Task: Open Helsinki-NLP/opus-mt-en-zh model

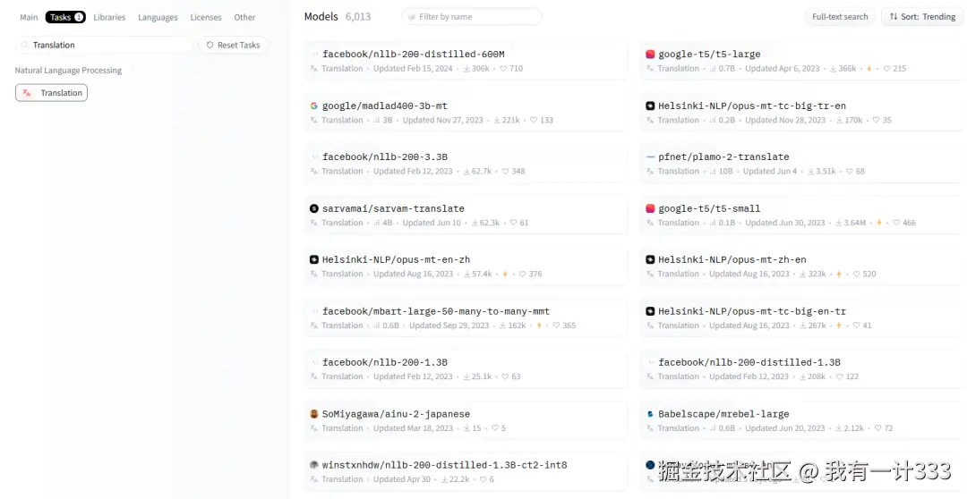Action: 466,266
